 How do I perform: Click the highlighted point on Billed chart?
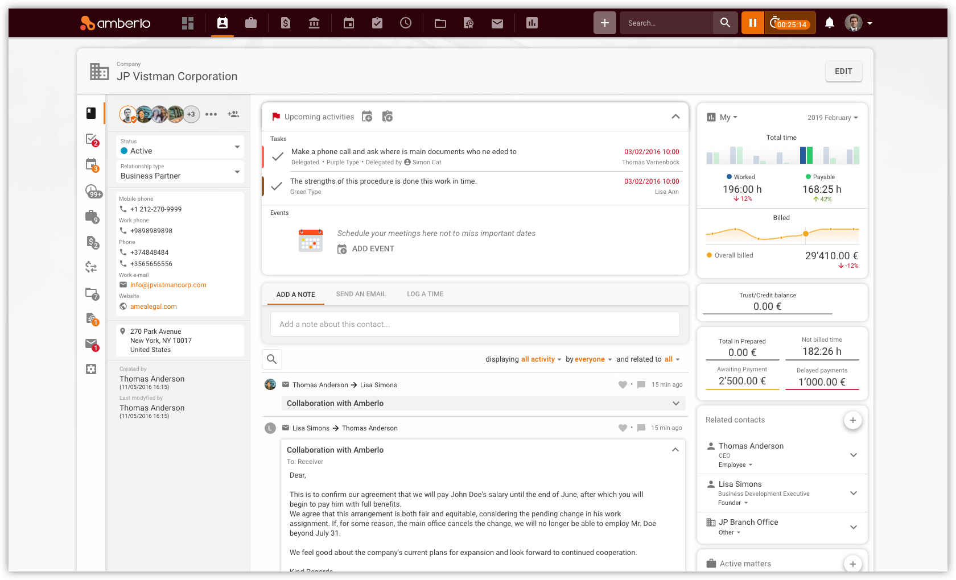point(806,234)
